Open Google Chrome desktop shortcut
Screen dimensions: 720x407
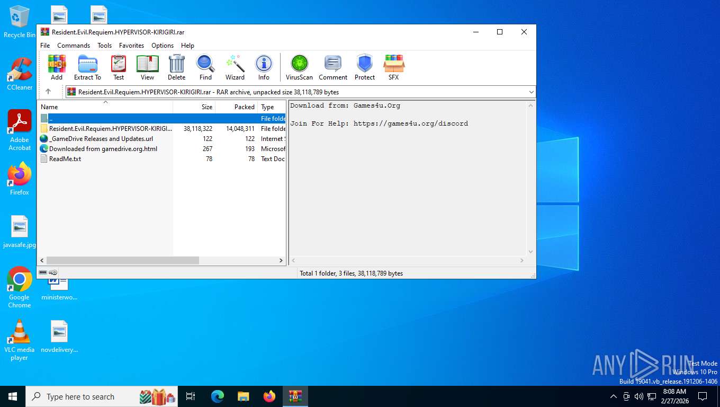[x=20, y=287]
